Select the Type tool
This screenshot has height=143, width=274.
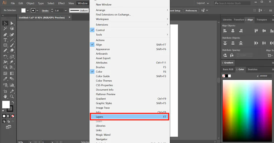[x=5, y=40]
